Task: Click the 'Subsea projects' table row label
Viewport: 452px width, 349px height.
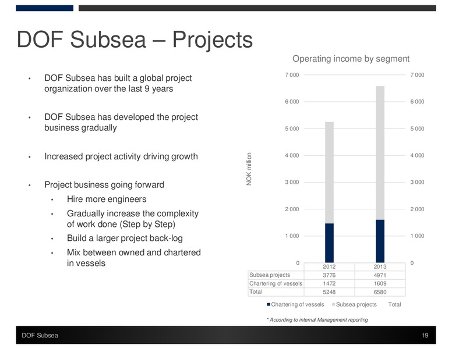Action: (x=270, y=275)
